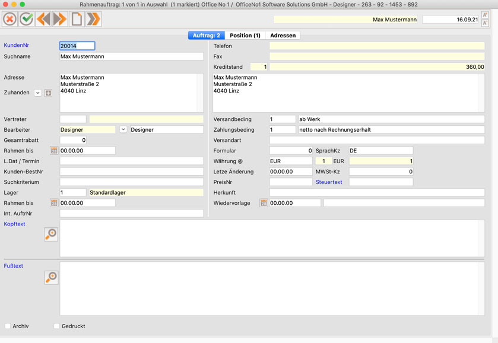The width and height of the screenshot is (498, 343).
Task: Click the Vertreter number field
Action: (x=73, y=119)
